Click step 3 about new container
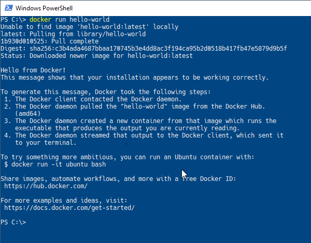Image resolution: width=311 pixels, height=243 pixels. click(140, 125)
